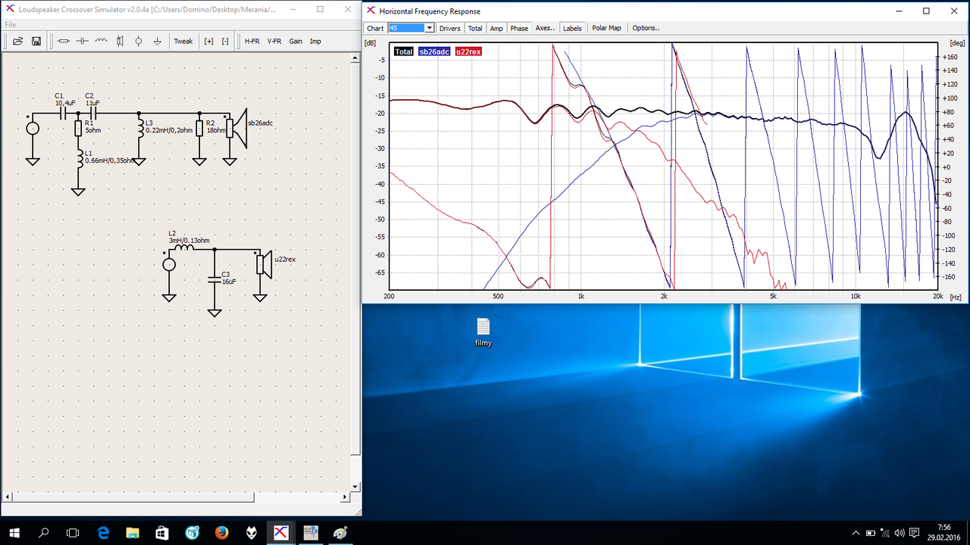This screenshot has width=970, height=545.
Task: Zoom out the schematic with [-]
Action: [x=225, y=41]
